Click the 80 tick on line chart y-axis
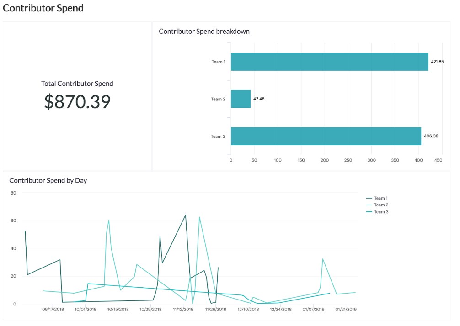 pos(14,193)
